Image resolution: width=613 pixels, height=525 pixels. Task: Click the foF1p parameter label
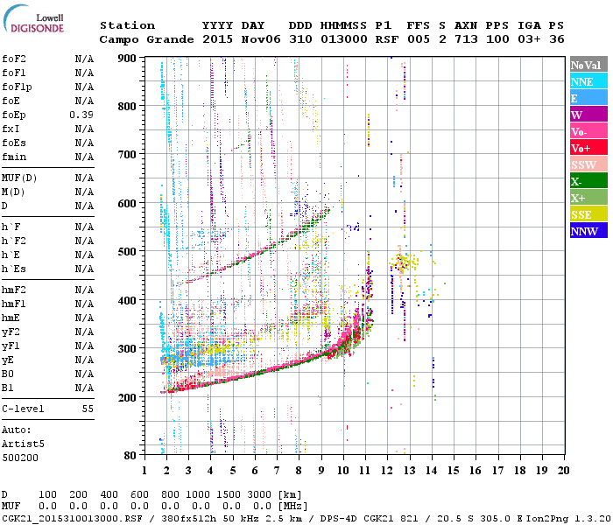coord(17,87)
